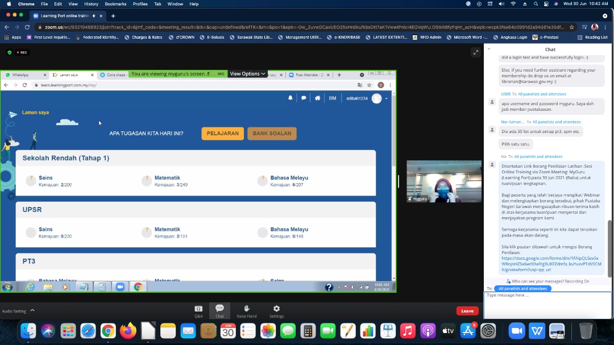
Task: Click the BANK SOALAN button
Action: click(x=272, y=134)
